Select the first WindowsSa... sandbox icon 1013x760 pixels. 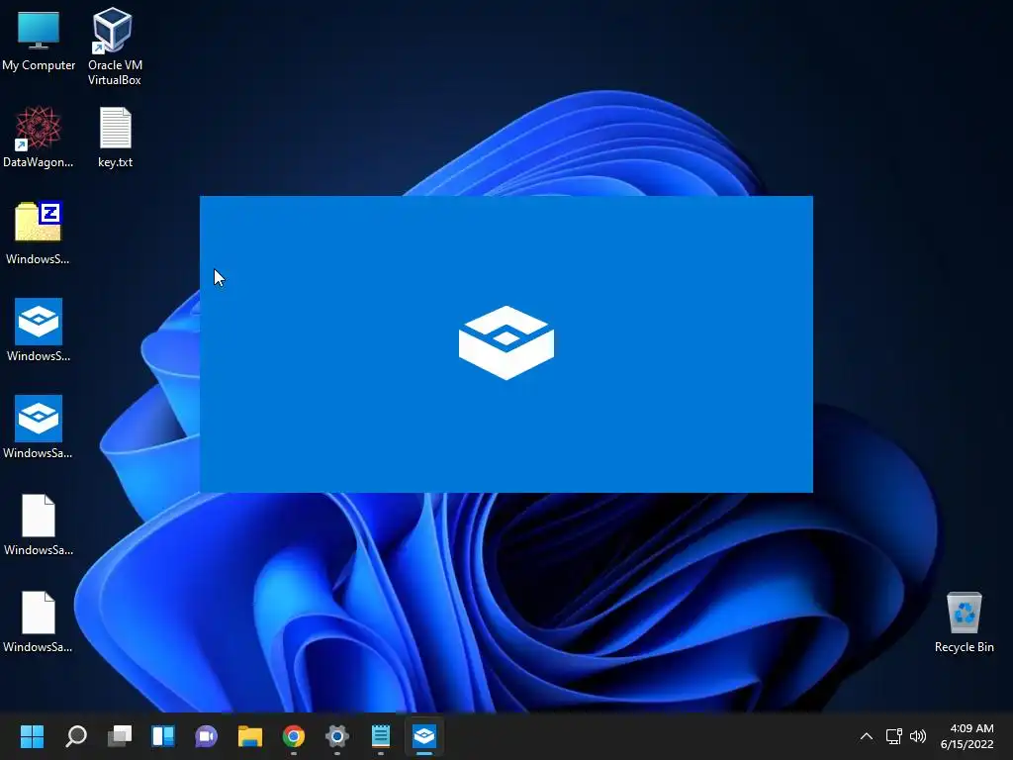click(39, 427)
